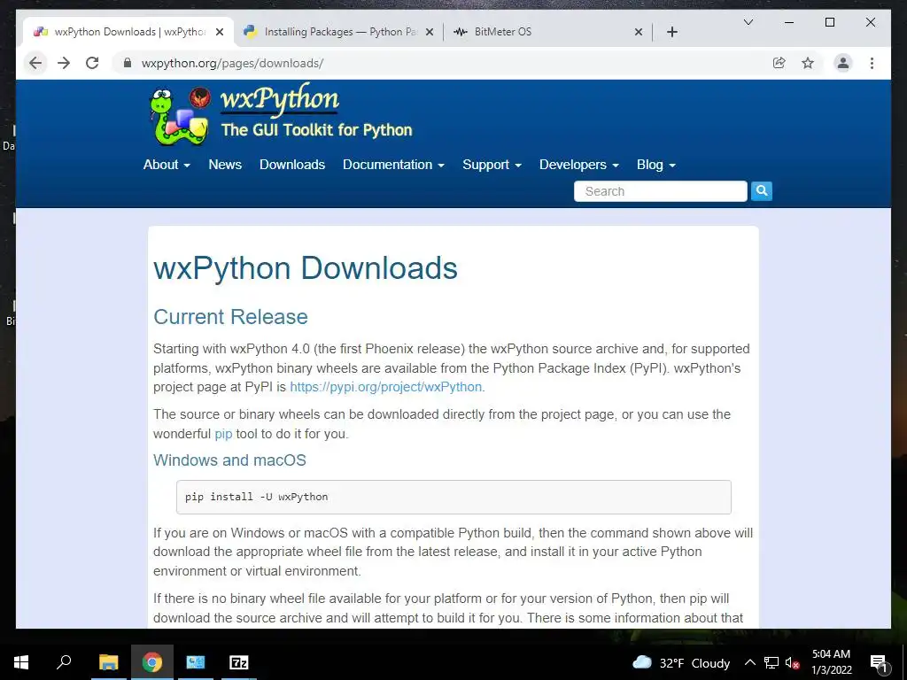The image size is (907, 680).
Task: Open the notification center icon
Action: [879, 663]
